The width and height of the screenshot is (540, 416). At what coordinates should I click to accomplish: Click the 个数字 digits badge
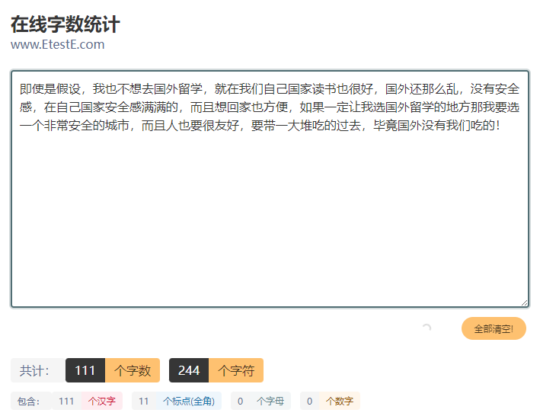tap(340, 401)
